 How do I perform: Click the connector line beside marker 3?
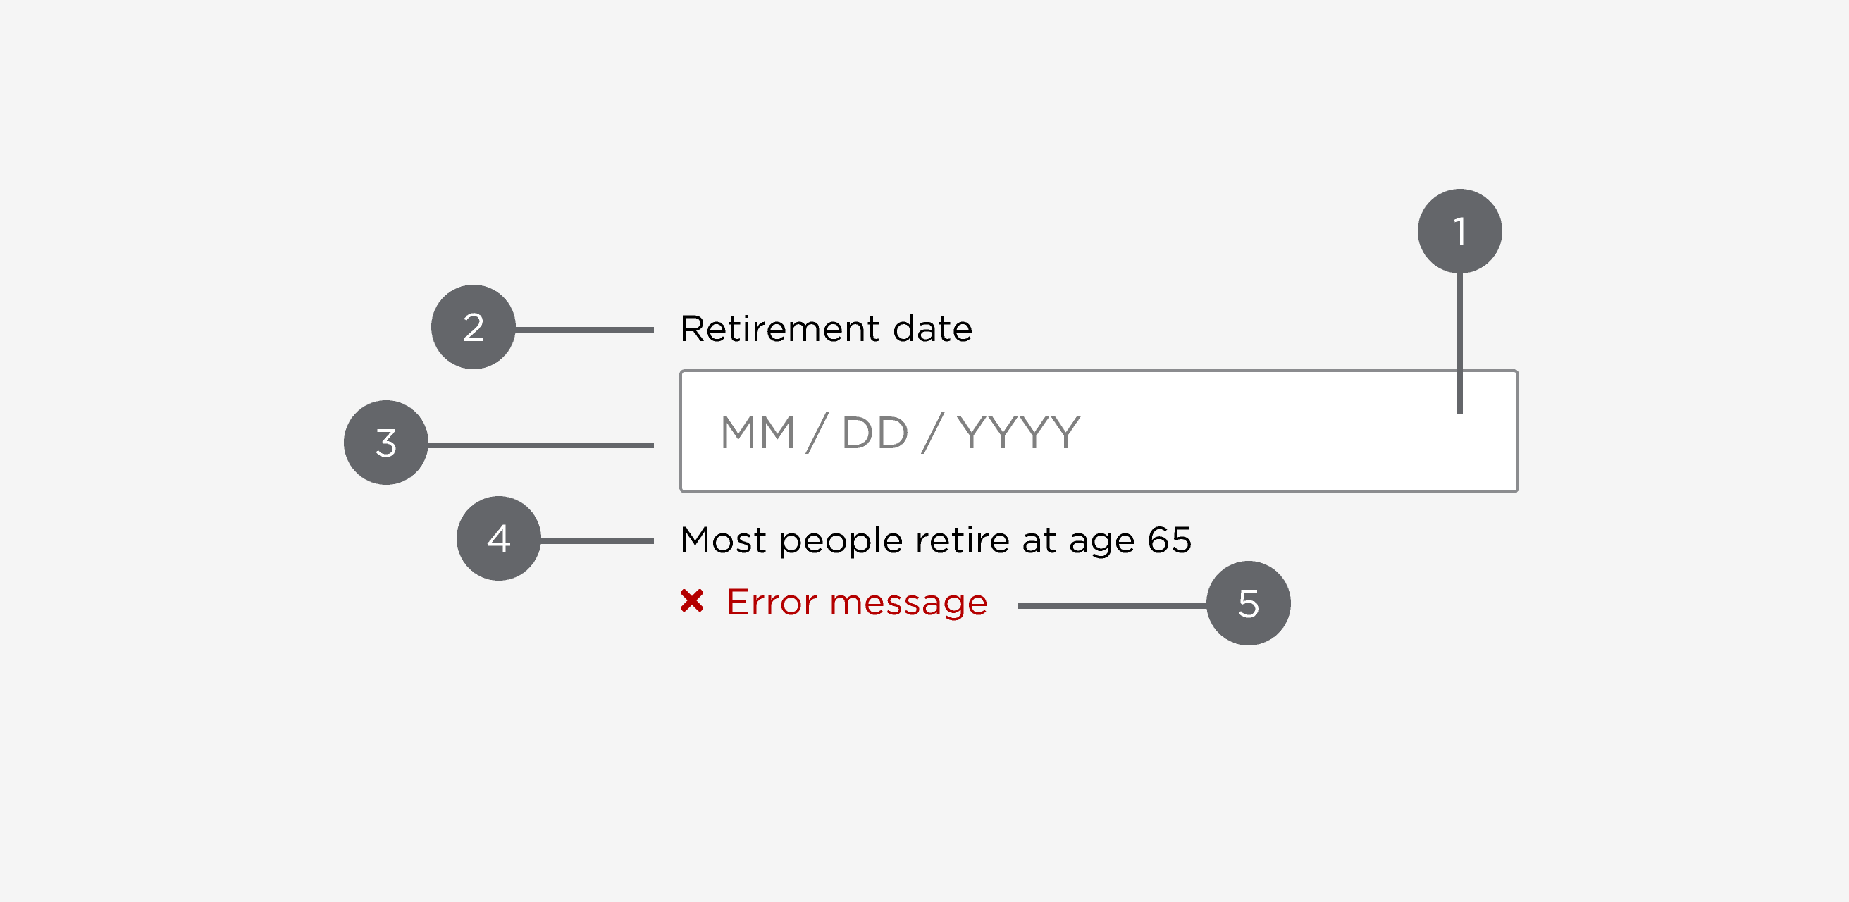coord(540,445)
